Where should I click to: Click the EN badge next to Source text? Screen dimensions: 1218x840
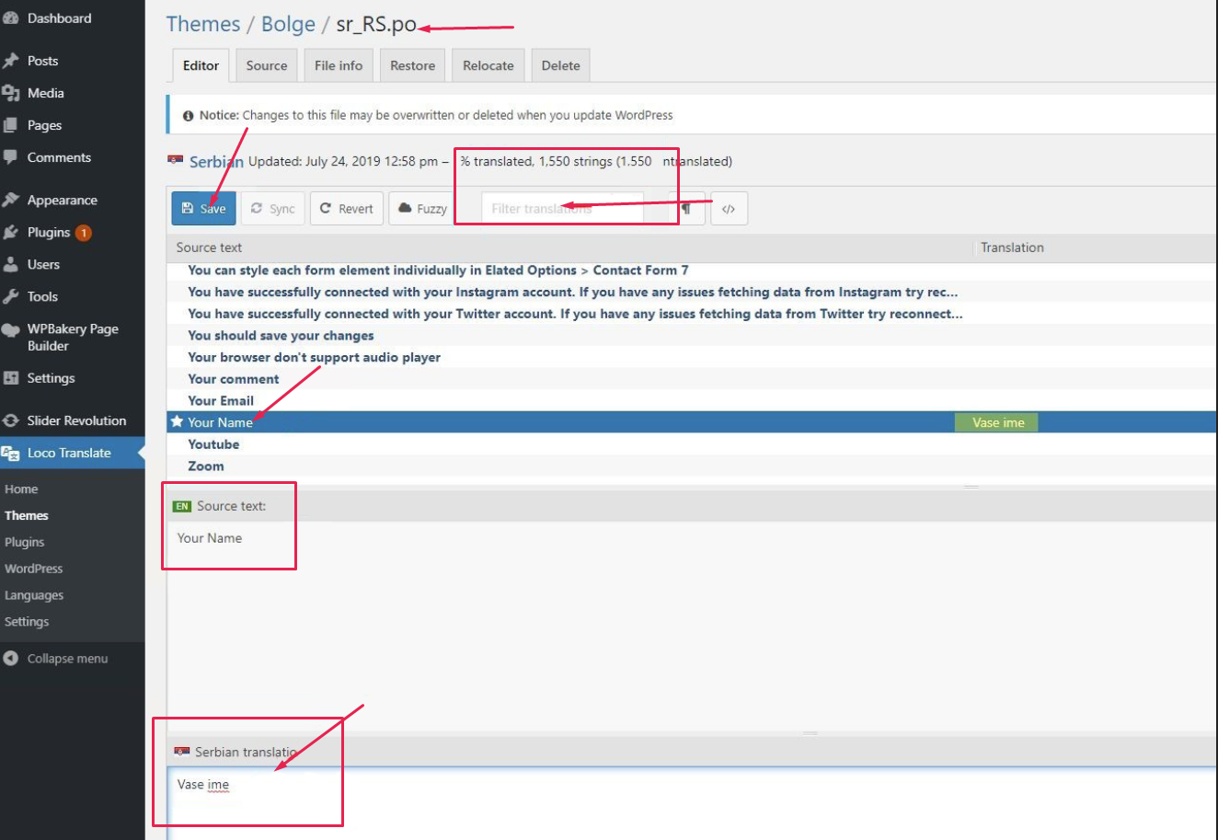tap(182, 506)
